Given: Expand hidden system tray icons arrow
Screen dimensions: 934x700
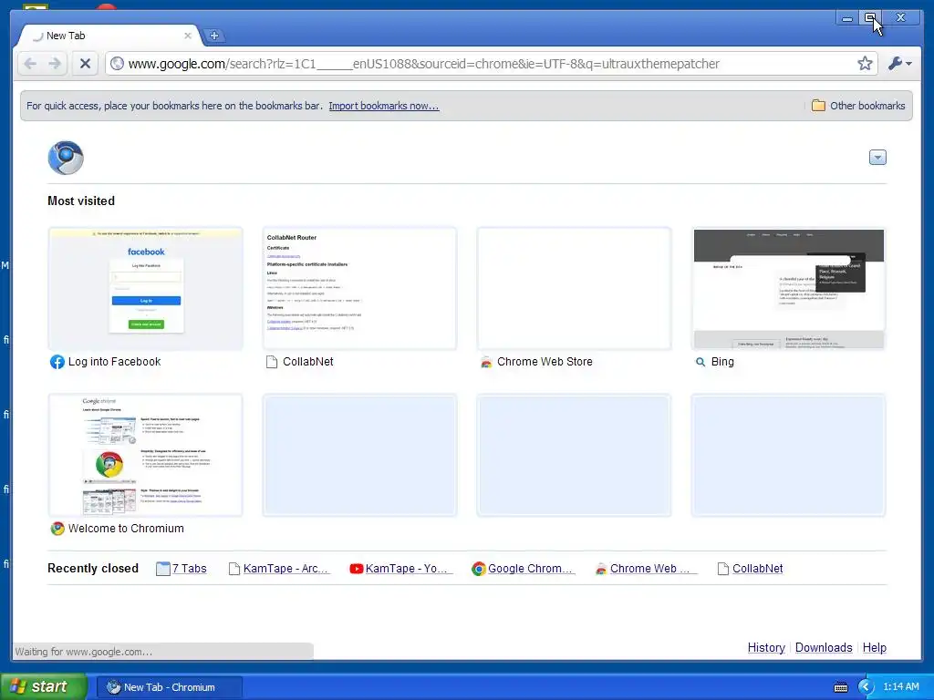Looking at the screenshot, I should pos(866,687).
